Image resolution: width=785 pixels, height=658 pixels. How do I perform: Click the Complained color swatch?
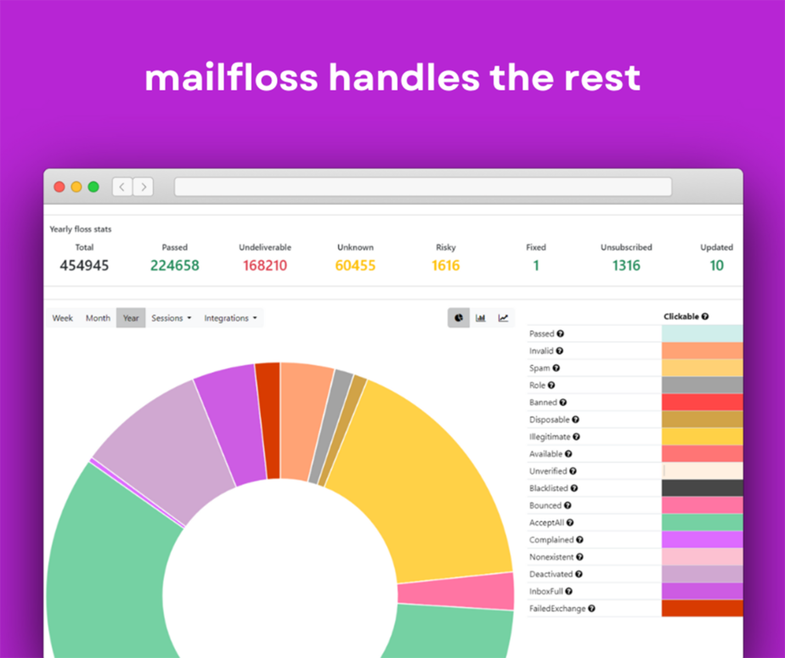click(702, 540)
